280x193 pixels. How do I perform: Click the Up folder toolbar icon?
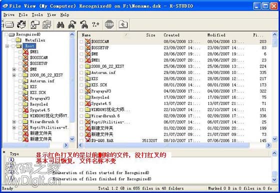pyautogui.click(x=123, y=24)
